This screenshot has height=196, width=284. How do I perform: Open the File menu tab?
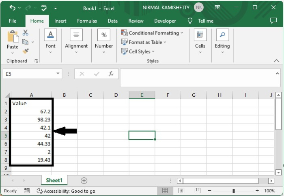click(x=13, y=21)
